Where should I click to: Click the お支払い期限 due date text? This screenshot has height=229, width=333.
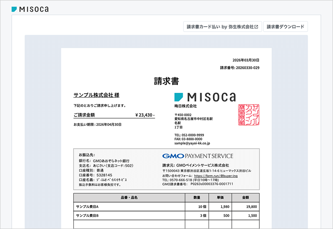point(97,124)
